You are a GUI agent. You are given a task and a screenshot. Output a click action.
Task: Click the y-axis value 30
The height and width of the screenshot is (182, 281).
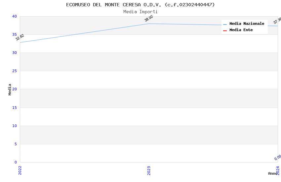[15, 53]
